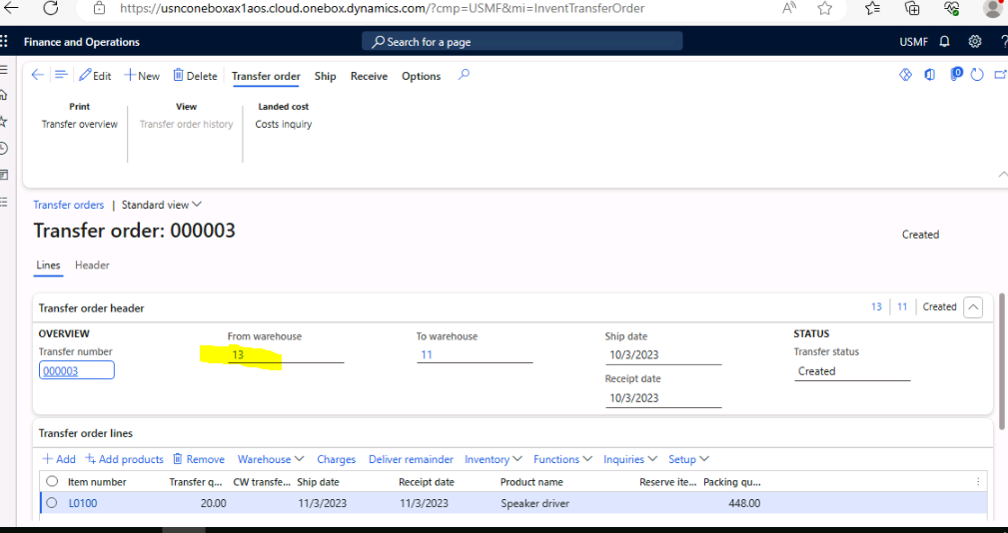Click the Receipt date header field

tap(662, 398)
